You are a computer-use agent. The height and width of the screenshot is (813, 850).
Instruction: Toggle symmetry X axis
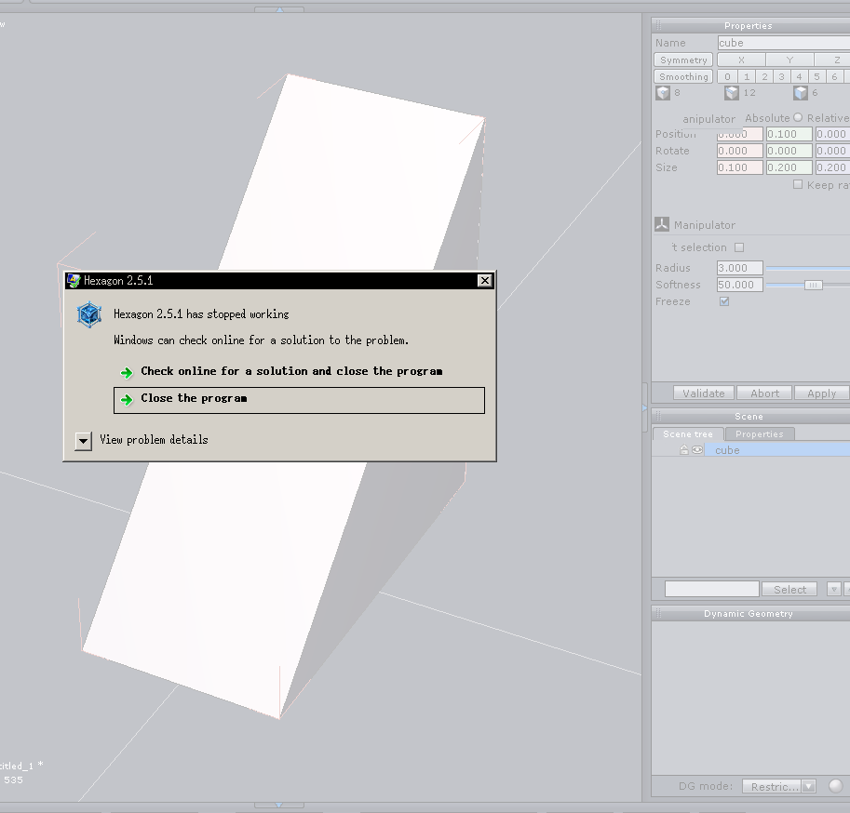point(741,60)
